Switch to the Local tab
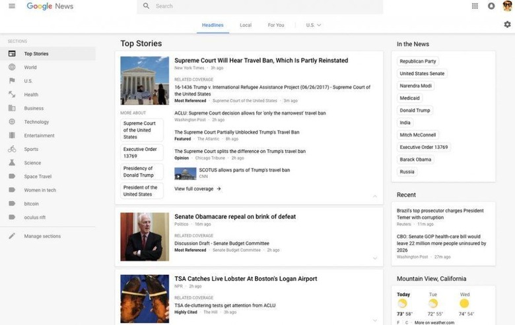Screen dimensions: 515x325 pyautogui.click(x=246, y=25)
